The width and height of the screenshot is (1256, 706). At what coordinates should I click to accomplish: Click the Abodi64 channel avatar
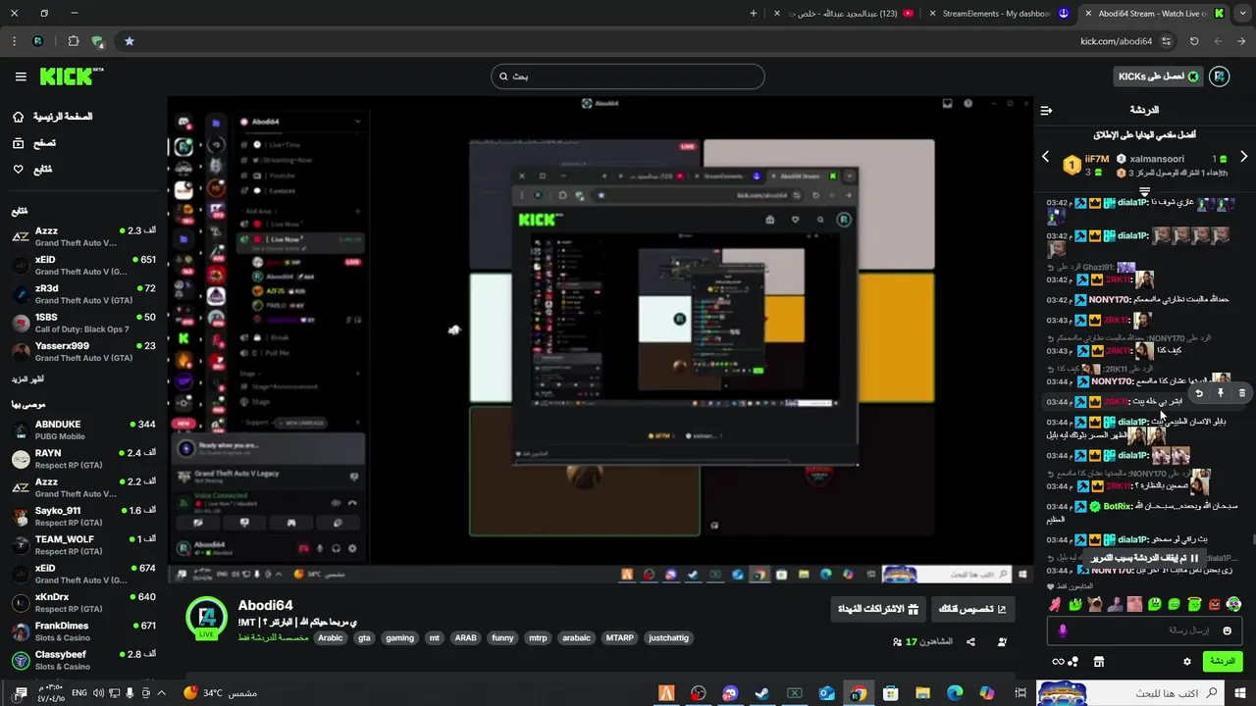pos(207,618)
